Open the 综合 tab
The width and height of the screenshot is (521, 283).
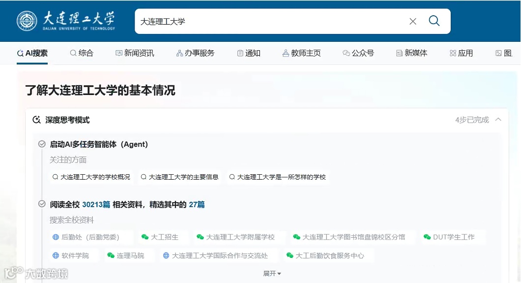(82, 53)
